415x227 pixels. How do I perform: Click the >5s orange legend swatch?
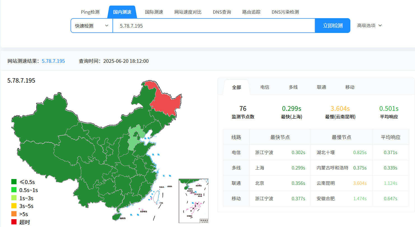(x=14, y=214)
